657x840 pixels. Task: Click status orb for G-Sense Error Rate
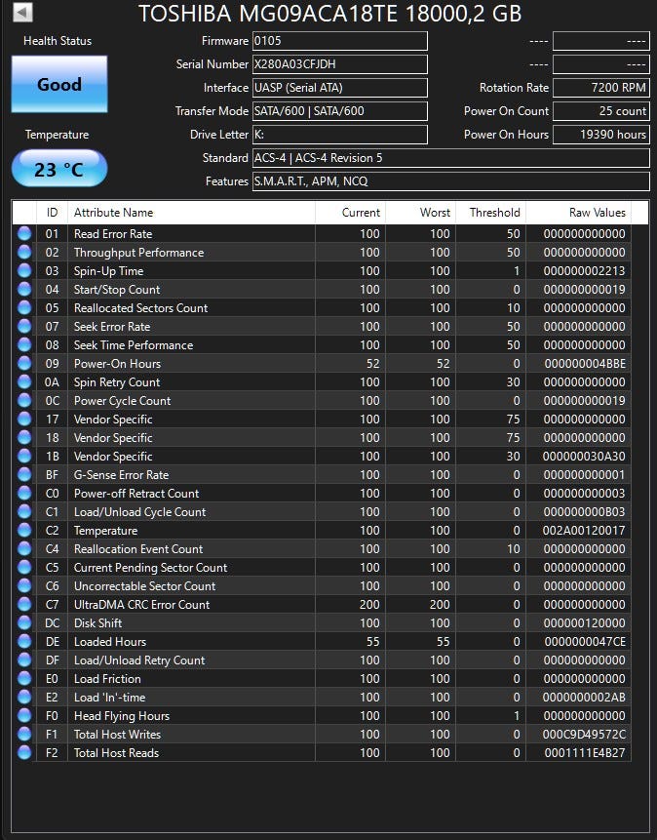[x=24, y=475]
